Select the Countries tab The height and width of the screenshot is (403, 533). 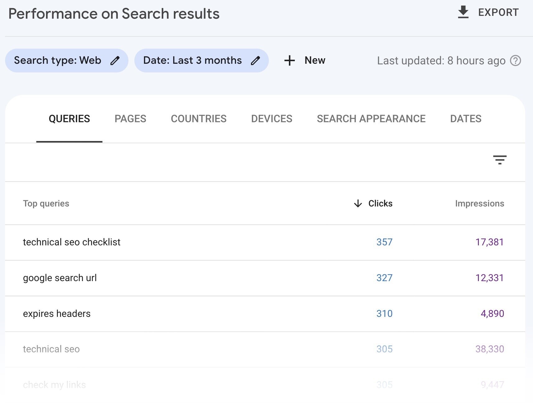pyautogui.click(x=198, y=118)
